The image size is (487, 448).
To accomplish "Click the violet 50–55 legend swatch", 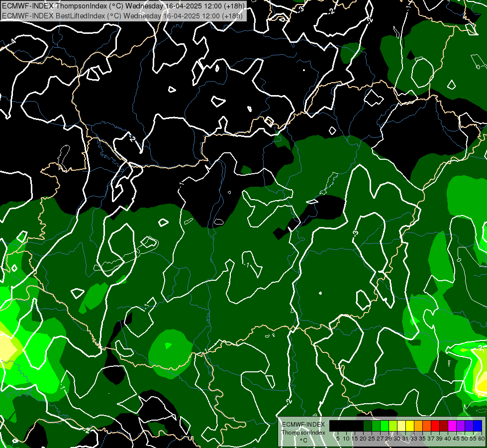I will click(469, 426).
